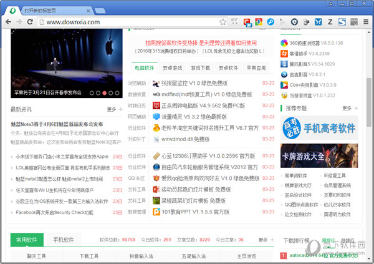Open the 360极速浏览器 colorful icon
Image resolution: width=374 pixels, height=264 pixels.
tap(284, 43)
